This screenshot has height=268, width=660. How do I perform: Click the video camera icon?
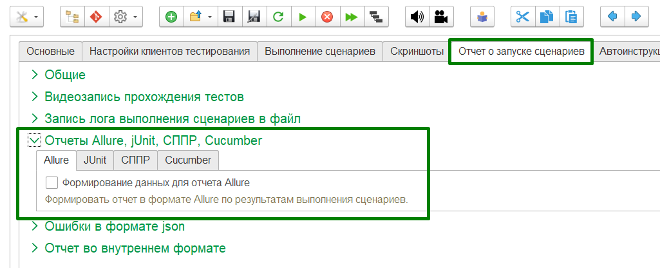coord(441,17)
